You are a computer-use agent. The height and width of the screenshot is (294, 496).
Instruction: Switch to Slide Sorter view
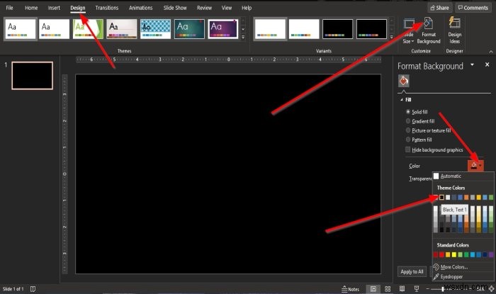(388, 289)
